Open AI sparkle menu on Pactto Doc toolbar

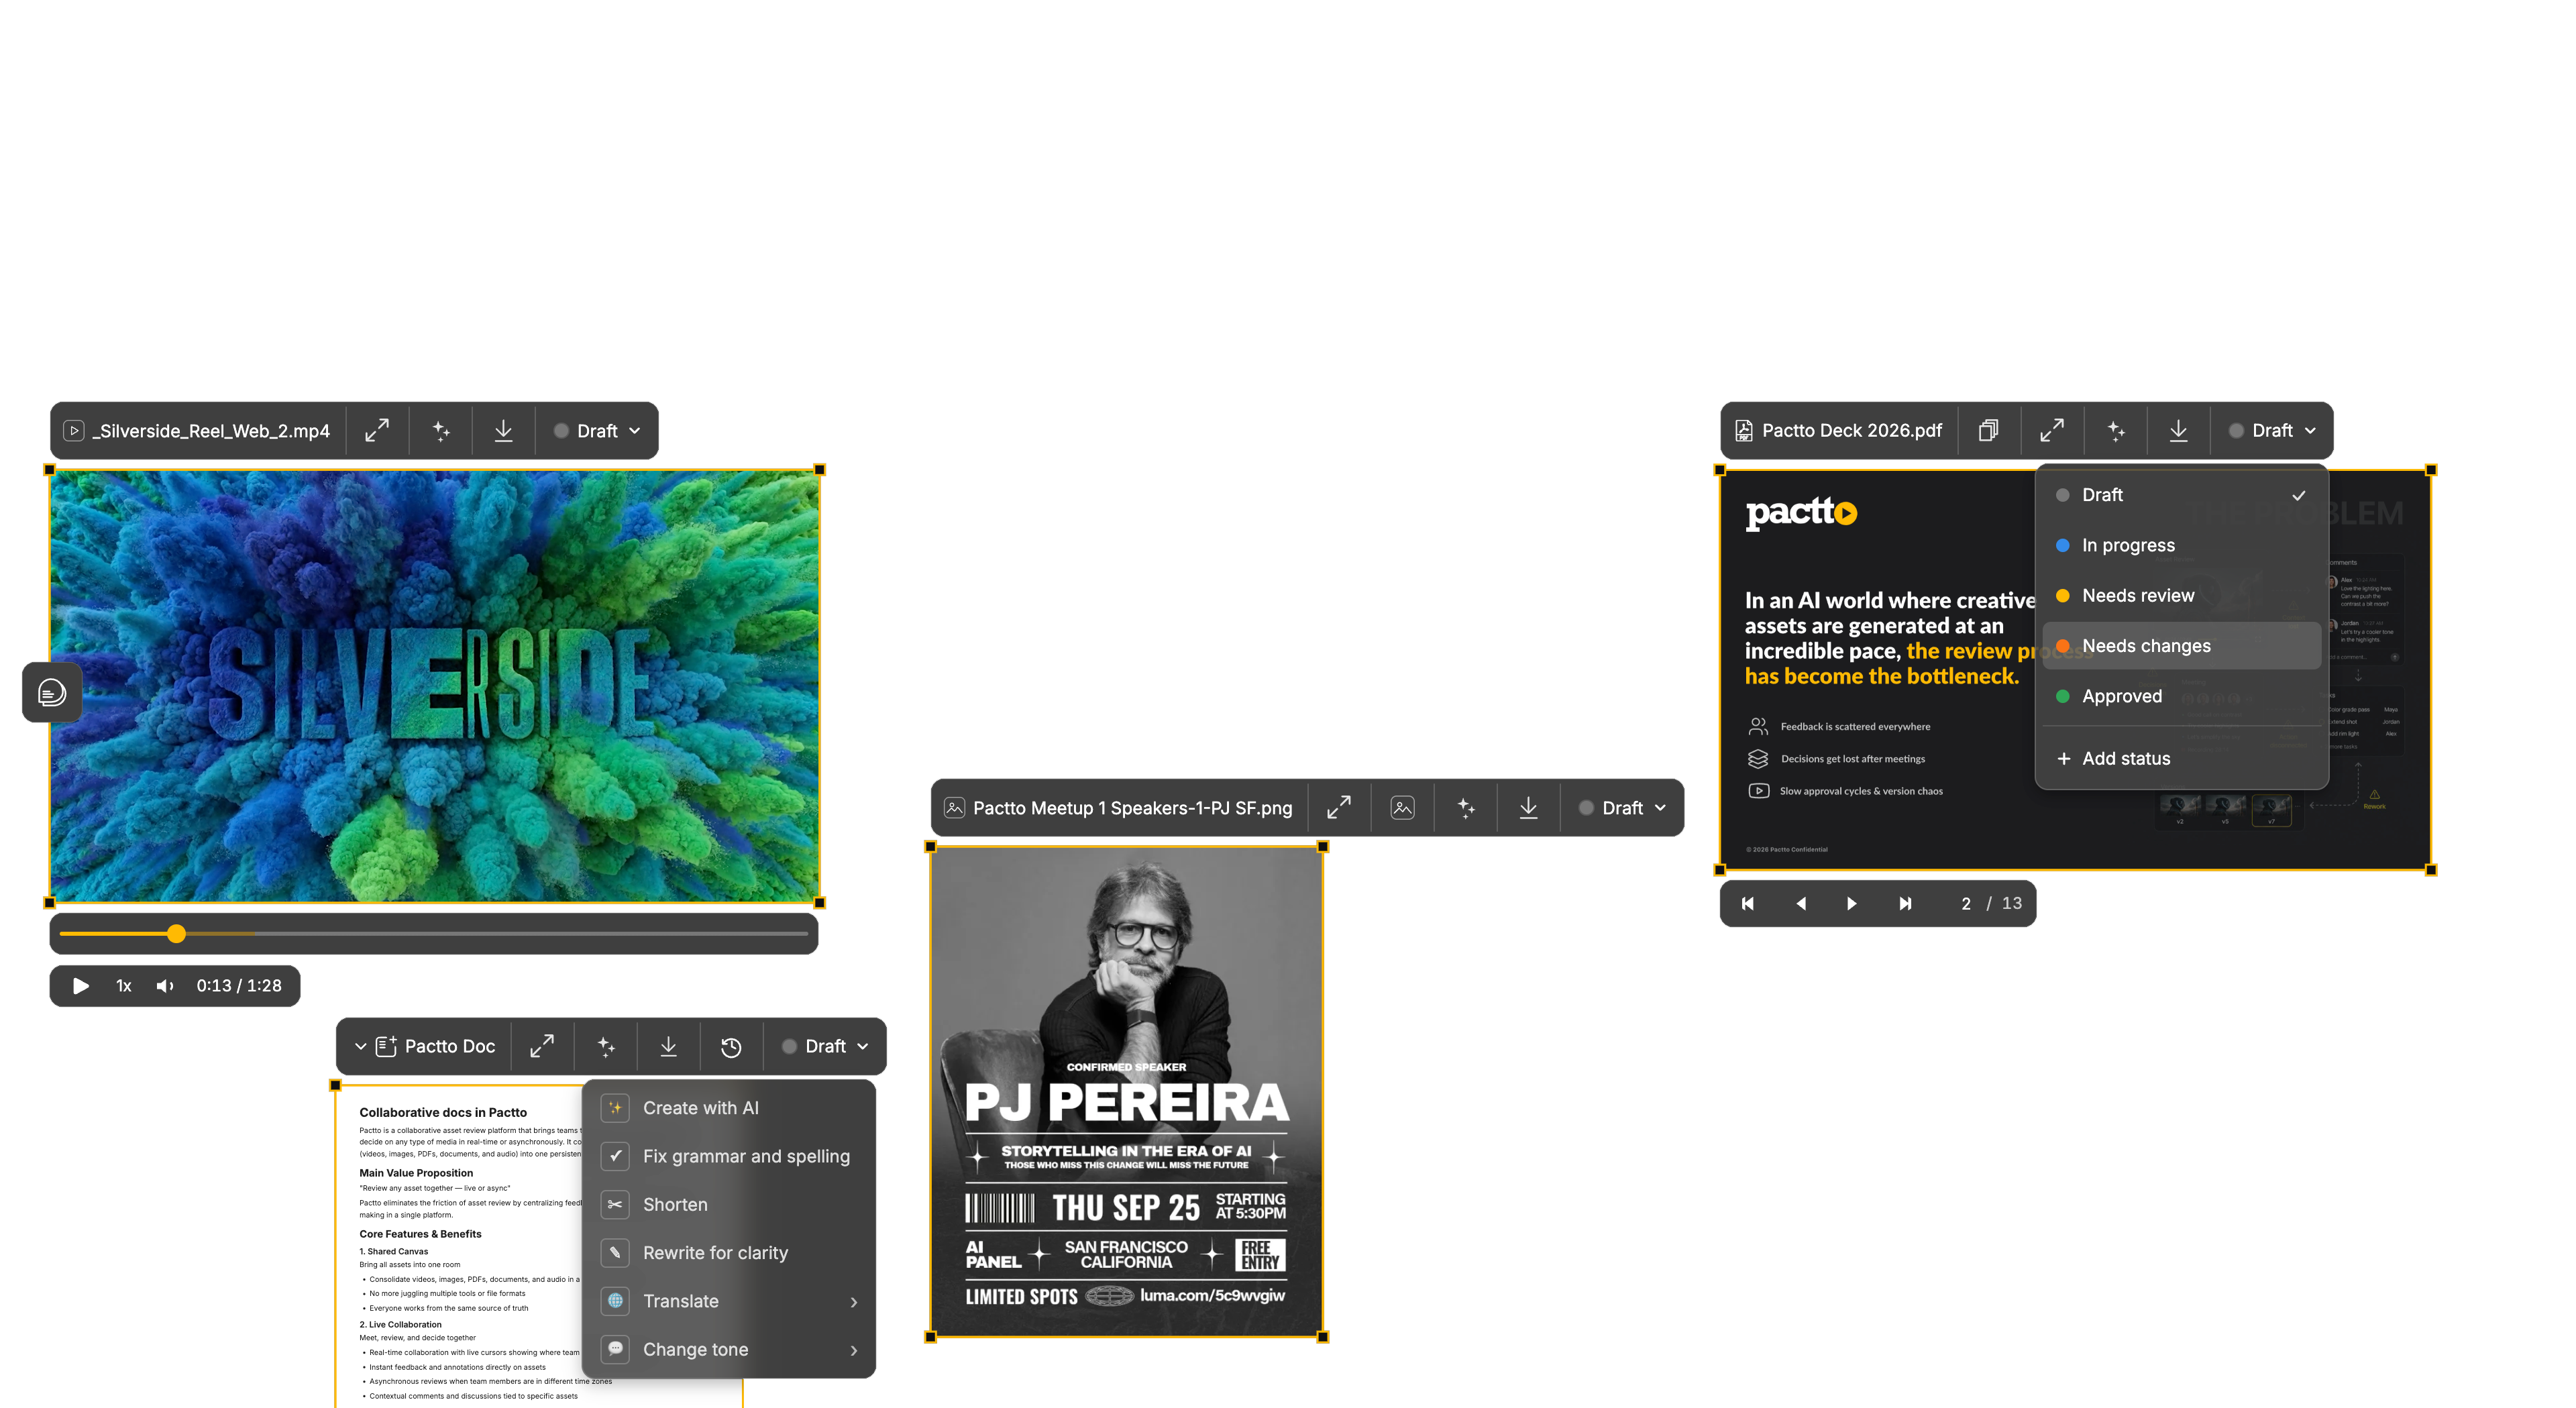tap(606, 1046)
